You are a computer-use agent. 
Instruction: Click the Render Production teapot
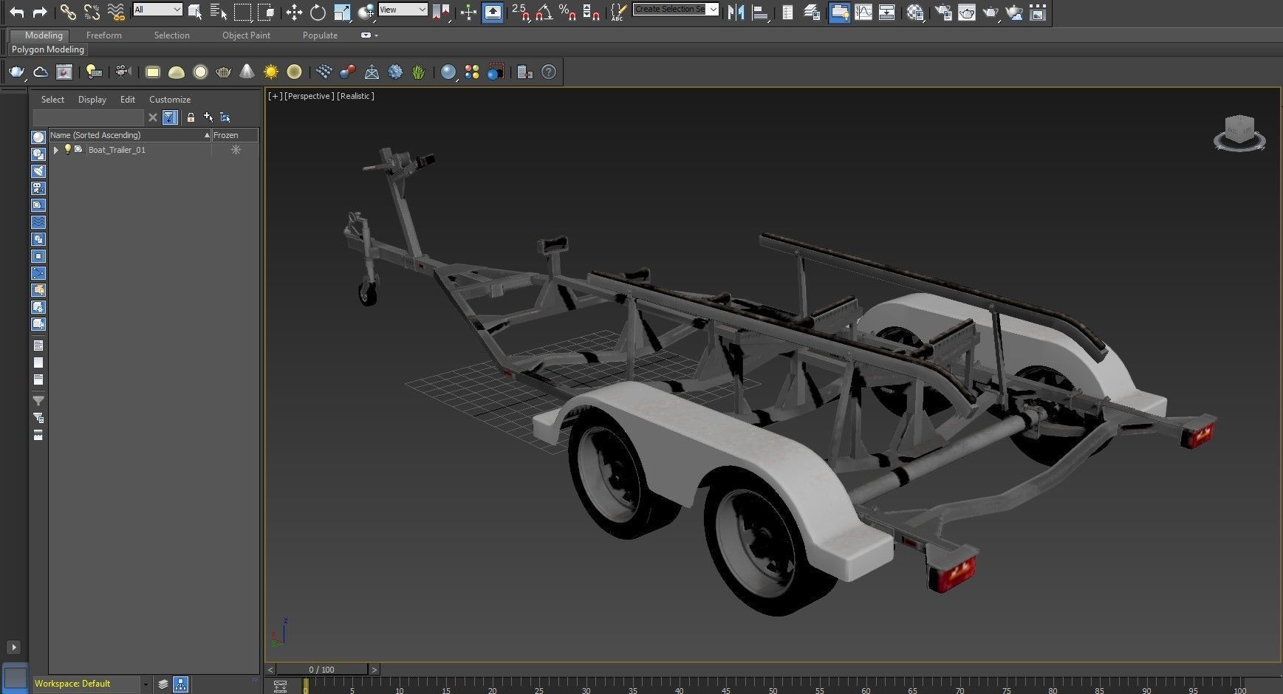tap(991, 12)
